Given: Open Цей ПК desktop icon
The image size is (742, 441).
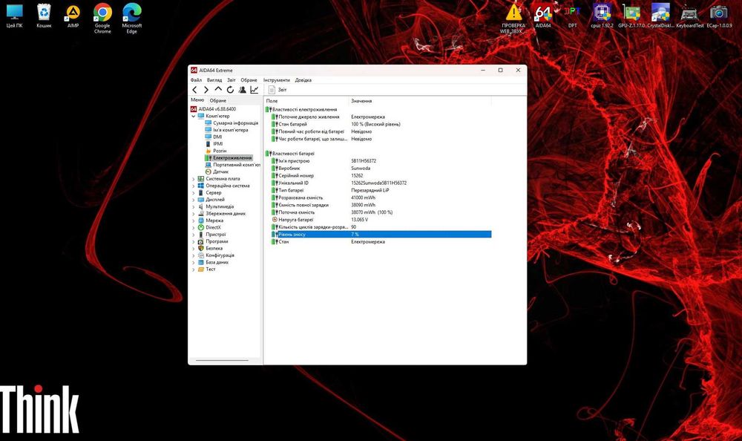Looking at the screenshot, I should 14,16.
